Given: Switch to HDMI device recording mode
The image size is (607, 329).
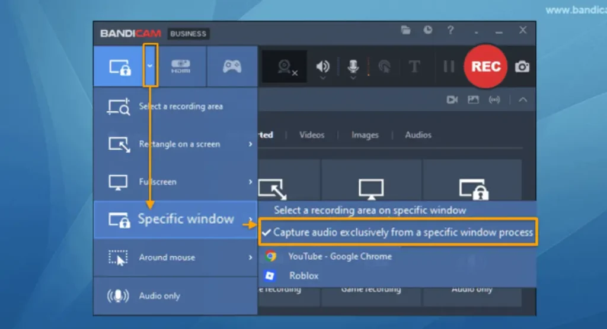Looking at the screenshot, I should (181, 66).
